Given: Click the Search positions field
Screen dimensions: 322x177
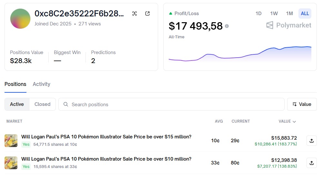Looking at the screenshot, I should pos(174,104).
